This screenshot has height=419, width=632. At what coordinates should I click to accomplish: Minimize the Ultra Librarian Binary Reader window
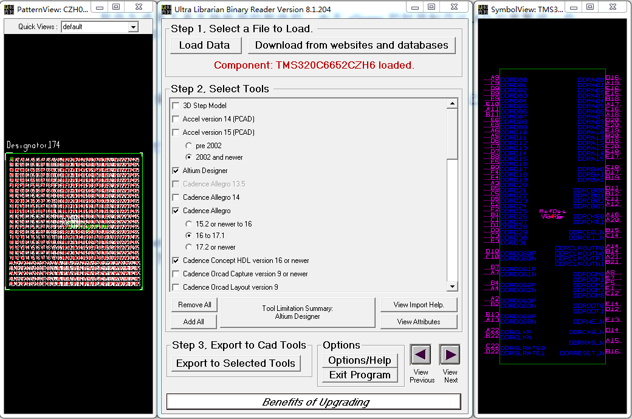point(414,7)
